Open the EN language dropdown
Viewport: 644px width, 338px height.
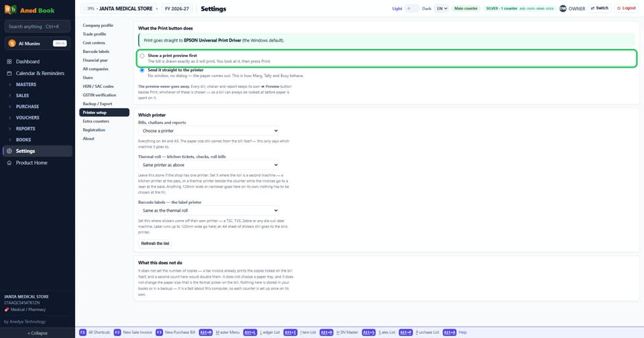441,8
